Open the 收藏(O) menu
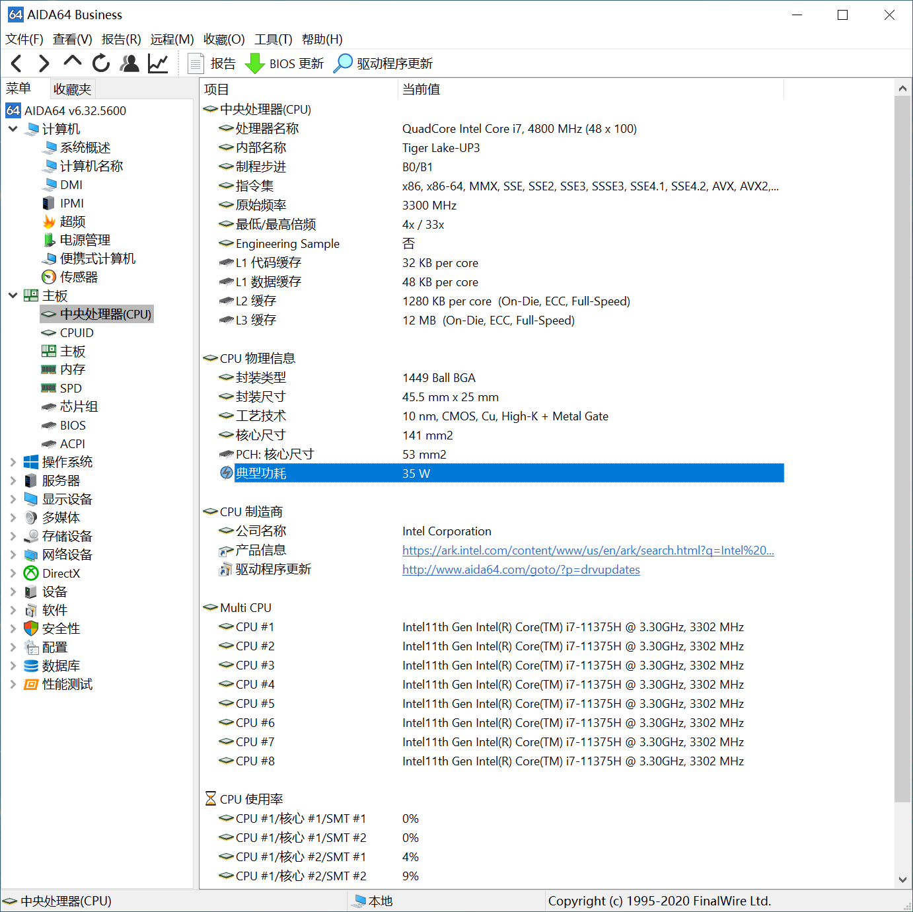This screenshot has width=913, height=912. pos(224,39)
